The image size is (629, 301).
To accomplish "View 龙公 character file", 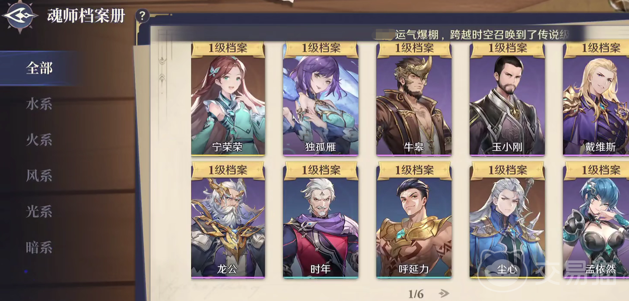I will pyautogui.click(x=228, y=220).
